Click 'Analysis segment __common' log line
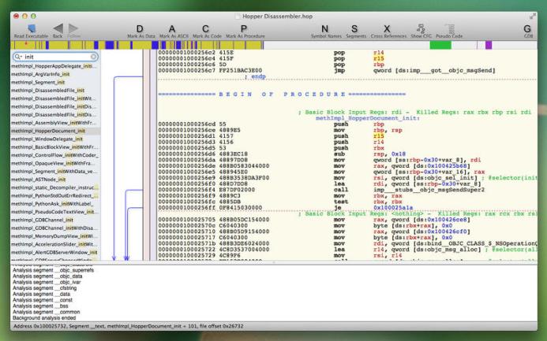The width and height of the screenshot is (547, 341). pos(46,312)
